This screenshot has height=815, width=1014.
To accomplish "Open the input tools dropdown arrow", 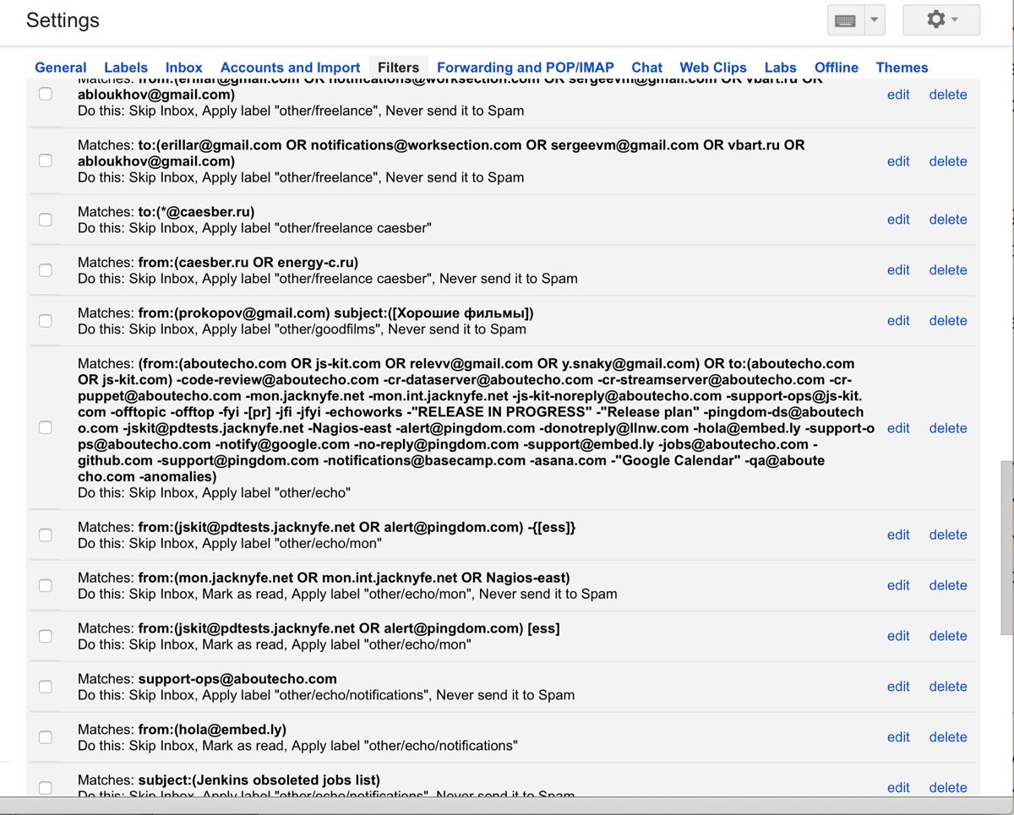I will click(x=875, y=20).
